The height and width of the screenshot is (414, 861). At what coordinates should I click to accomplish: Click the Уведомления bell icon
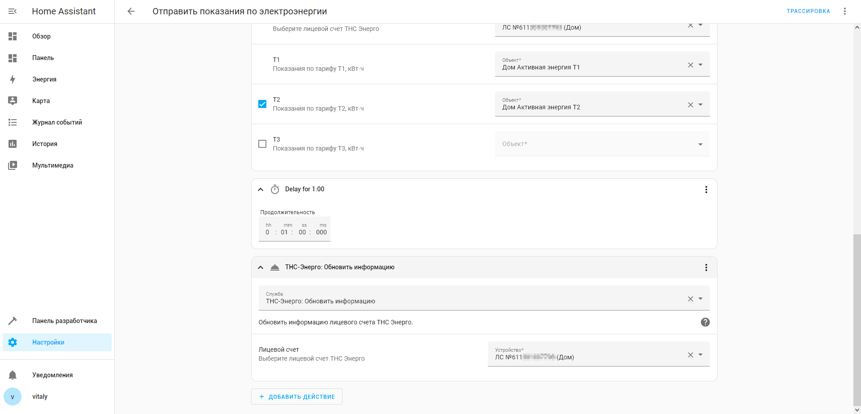pos(13,375)
